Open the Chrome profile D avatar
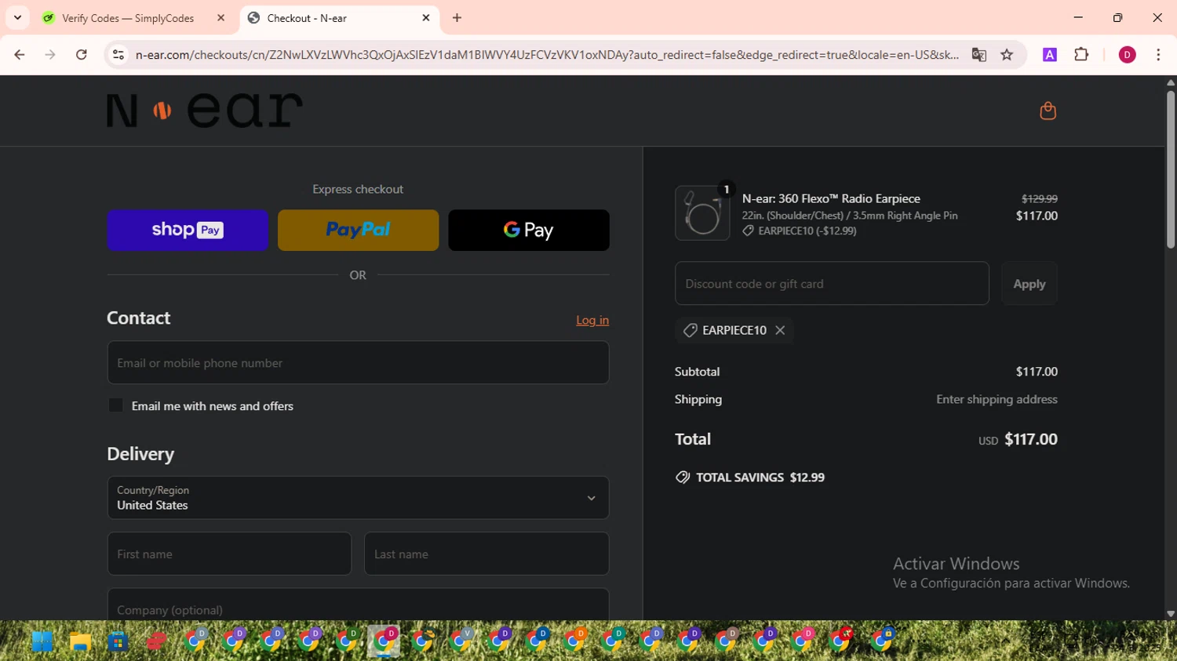 (1127, 55)
